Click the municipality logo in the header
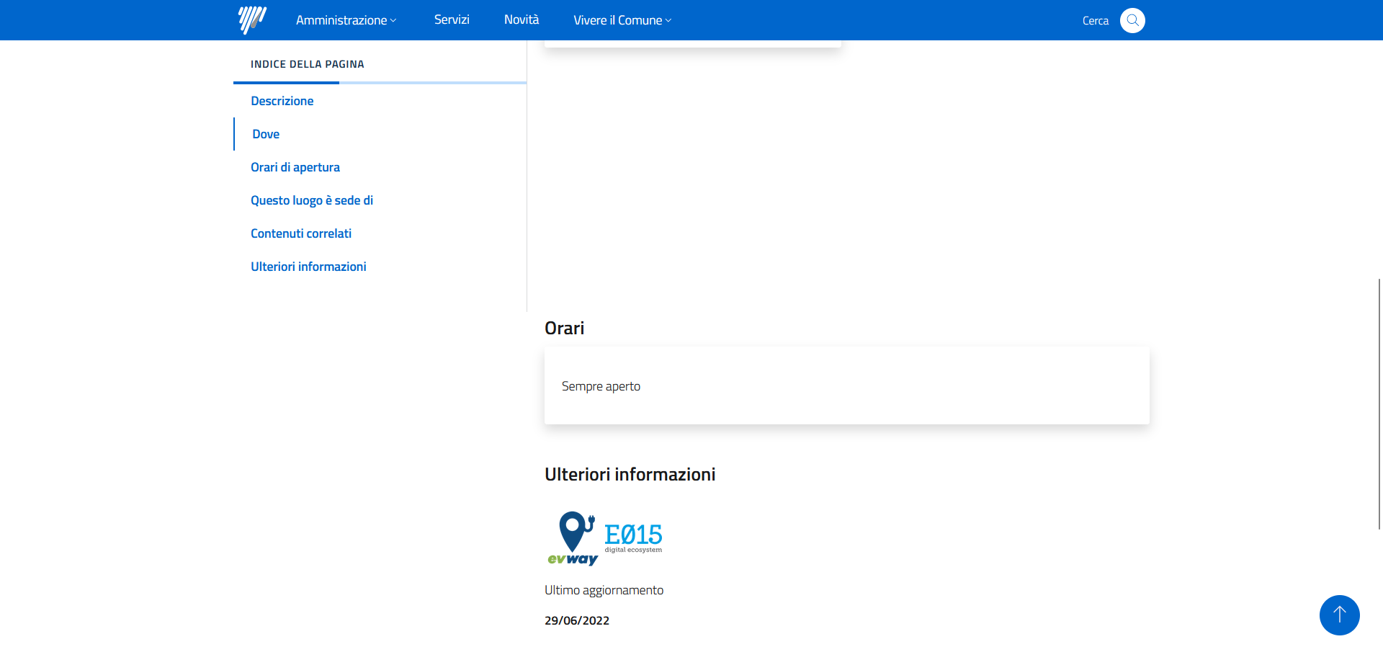 [252, 20]
